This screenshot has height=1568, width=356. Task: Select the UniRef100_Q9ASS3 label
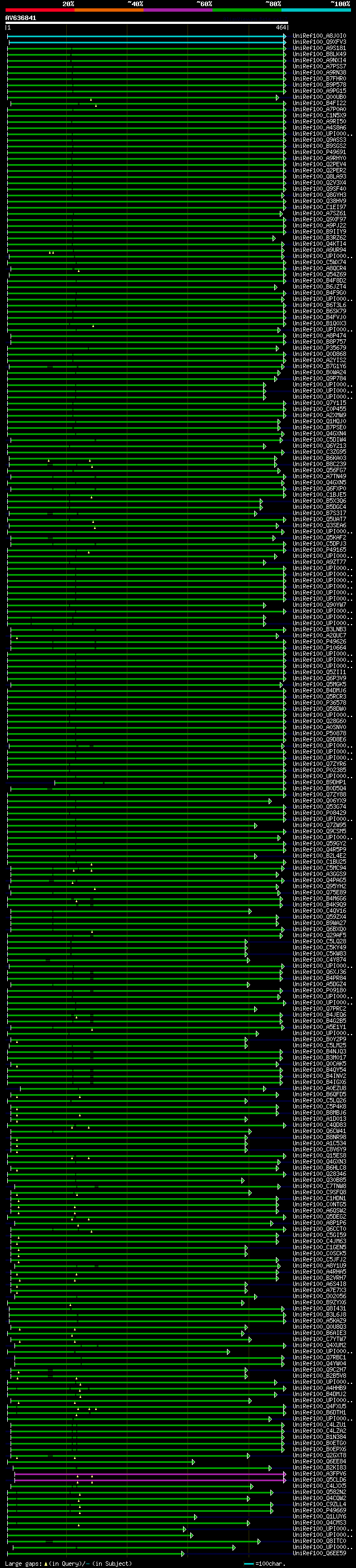319,140
